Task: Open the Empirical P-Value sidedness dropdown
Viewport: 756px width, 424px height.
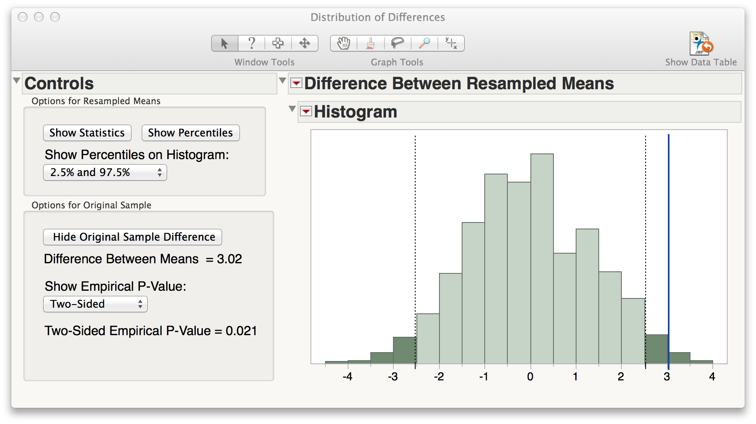Action: click(95, 304)
